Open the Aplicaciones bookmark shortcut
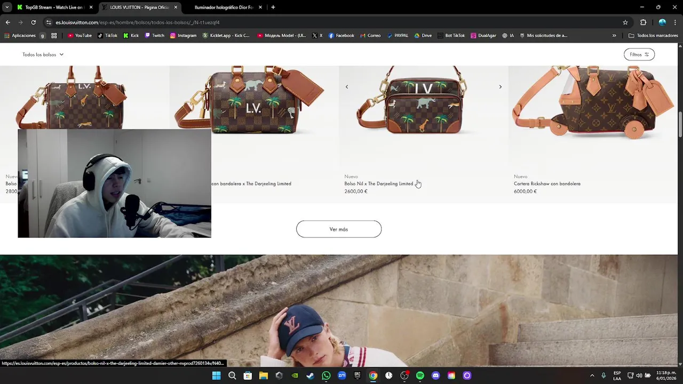 click(20, 36)
